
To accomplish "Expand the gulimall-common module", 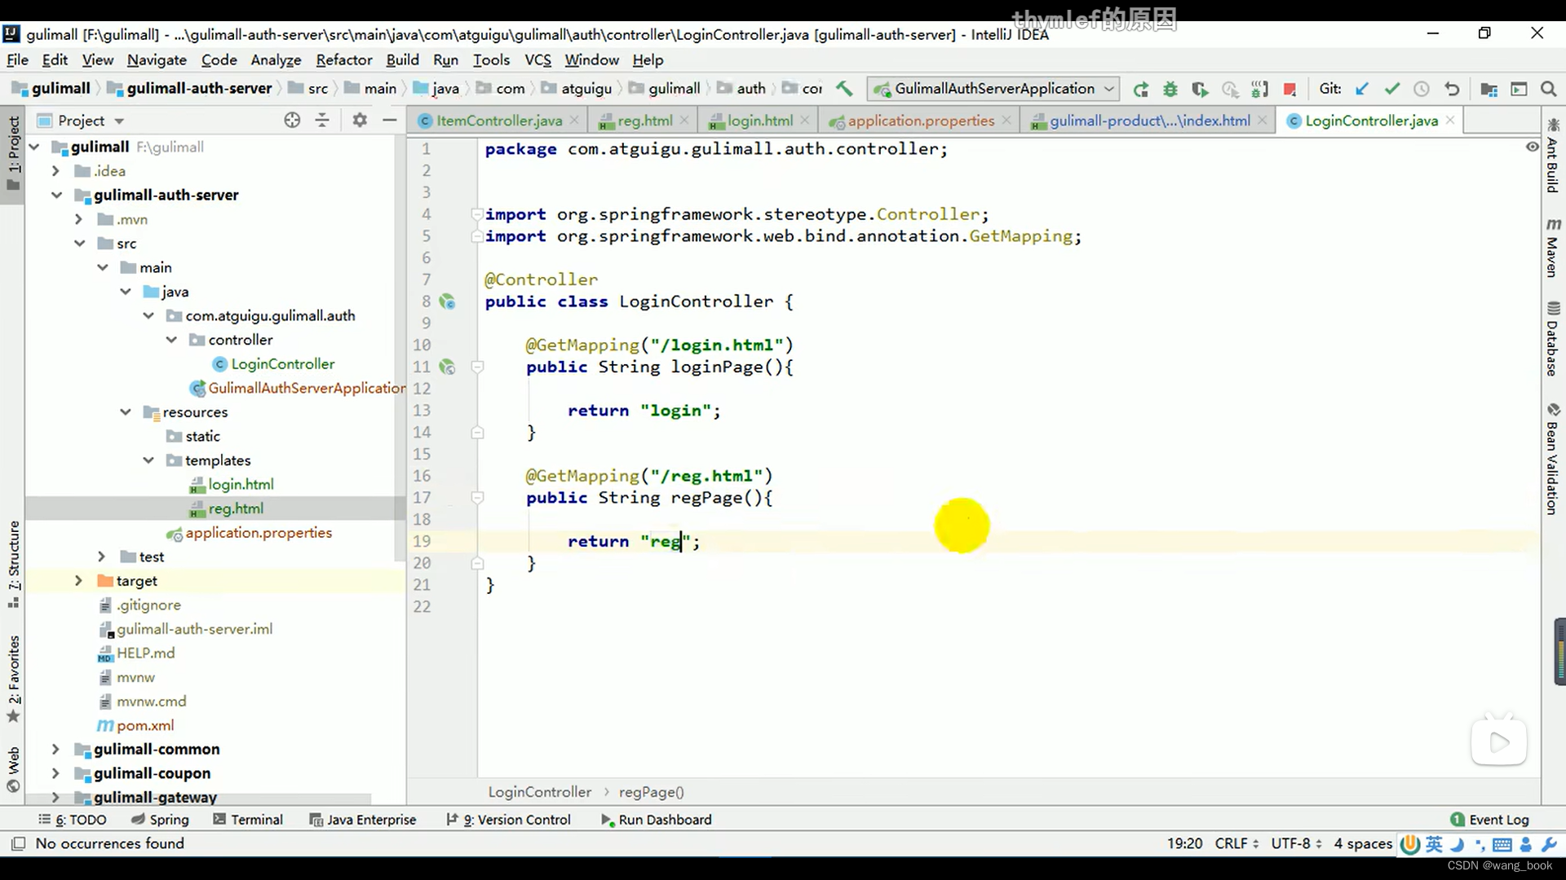I will (x=55, y=750).
